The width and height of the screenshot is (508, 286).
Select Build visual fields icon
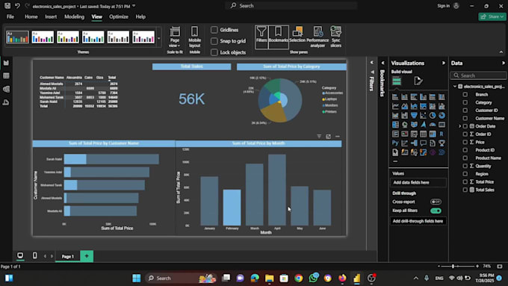coord(397,81)
